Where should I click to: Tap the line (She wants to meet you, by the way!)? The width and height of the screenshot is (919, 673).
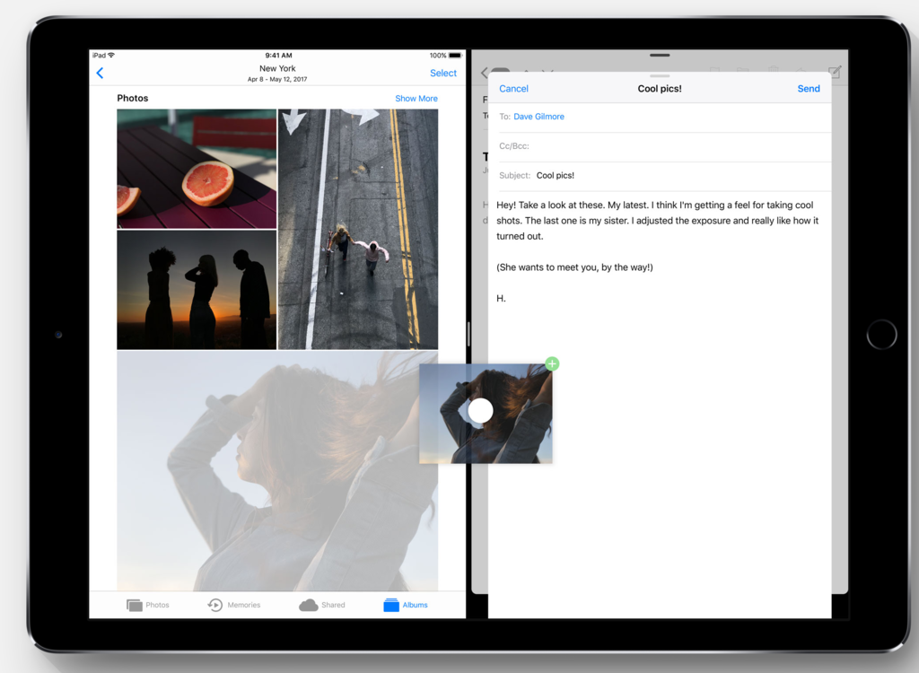(574, 267)
